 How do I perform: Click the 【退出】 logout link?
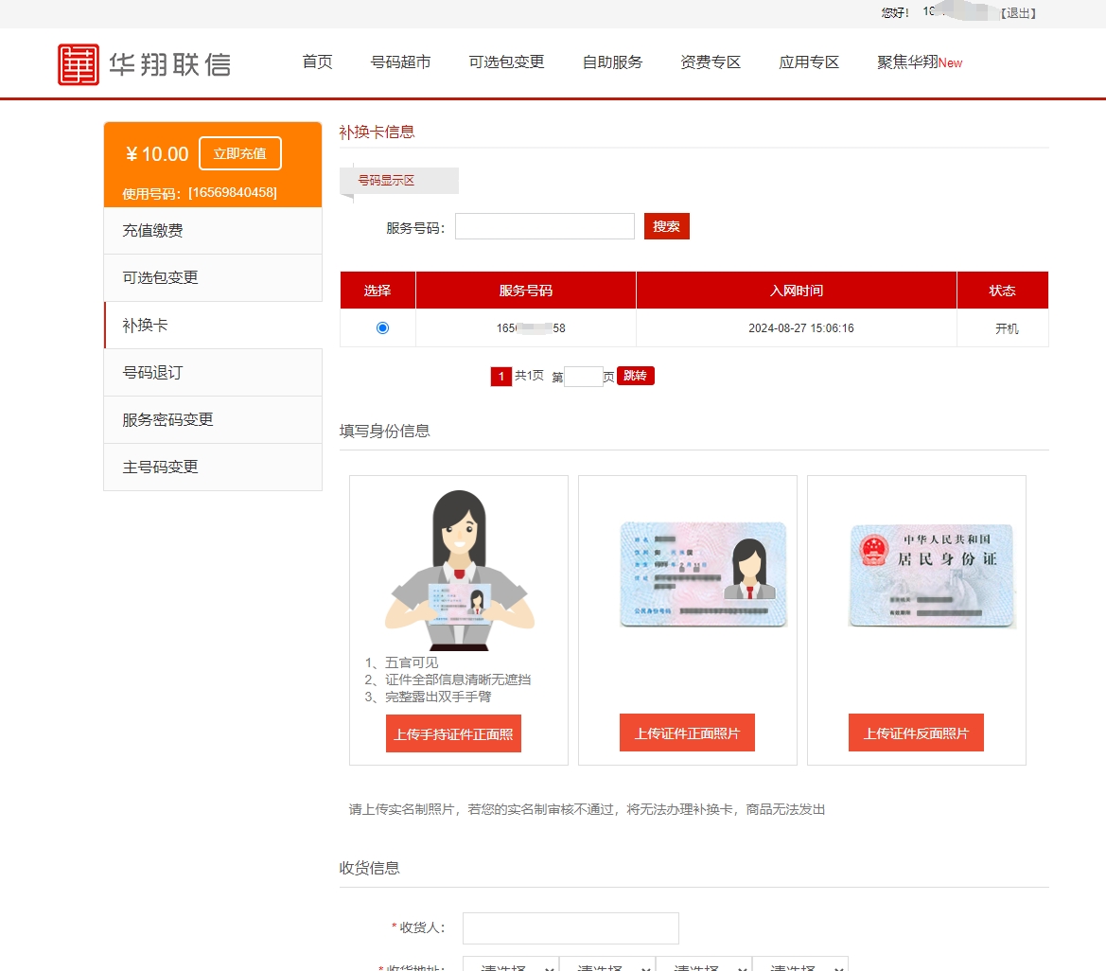click(x=1018, y=13)
